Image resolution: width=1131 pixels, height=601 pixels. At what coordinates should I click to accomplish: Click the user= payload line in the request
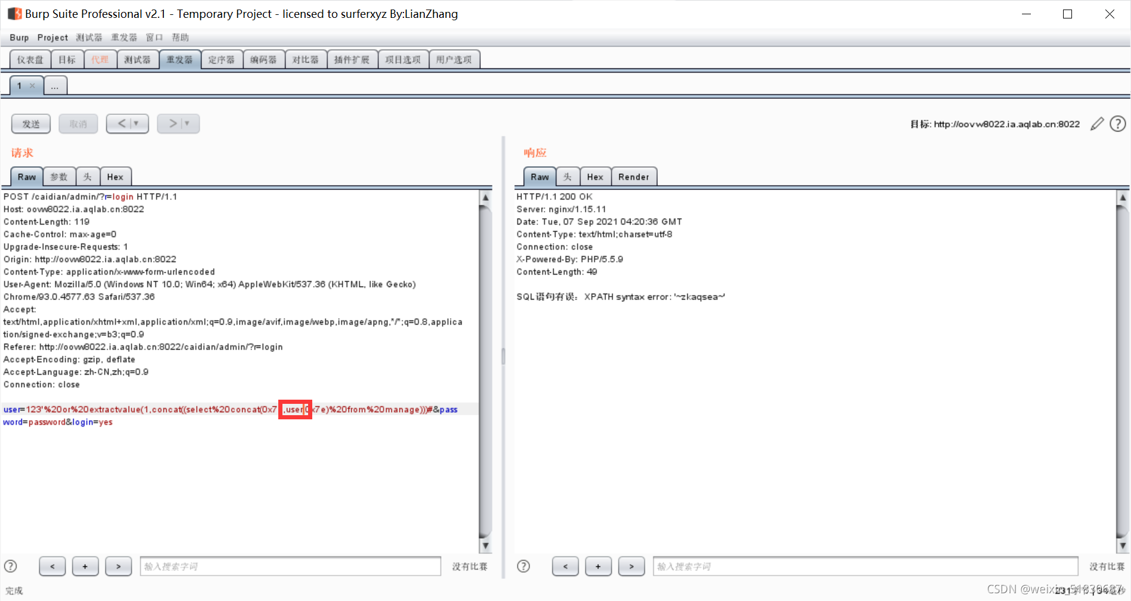coord(231,409)
